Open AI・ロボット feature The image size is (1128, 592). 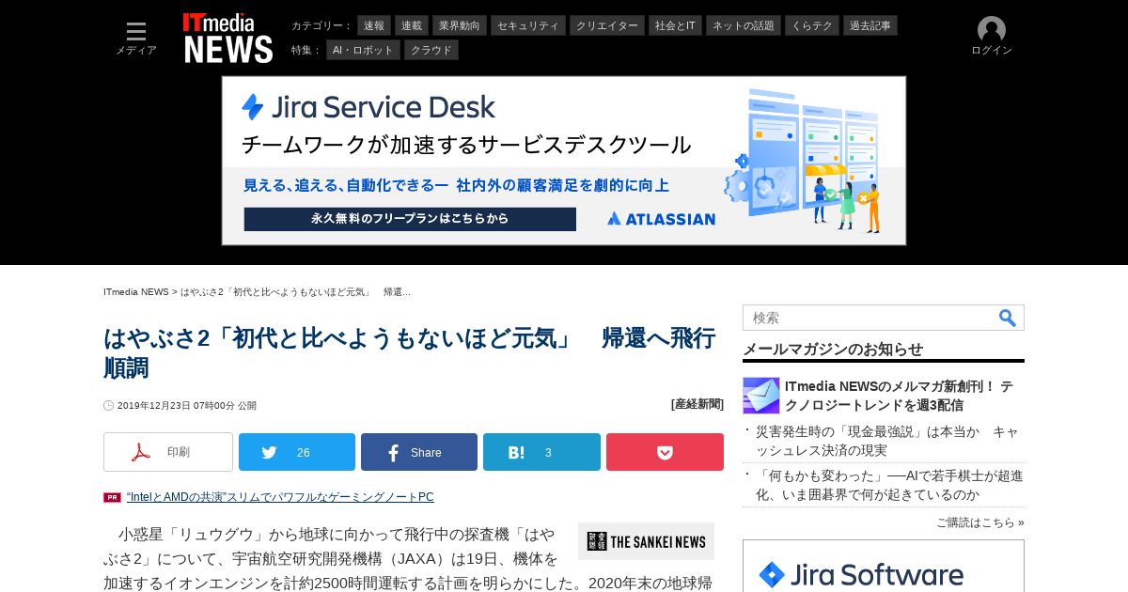[363, 50]
